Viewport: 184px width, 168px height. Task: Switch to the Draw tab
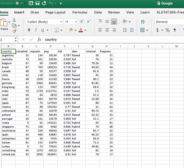click(x=35, y=12)
